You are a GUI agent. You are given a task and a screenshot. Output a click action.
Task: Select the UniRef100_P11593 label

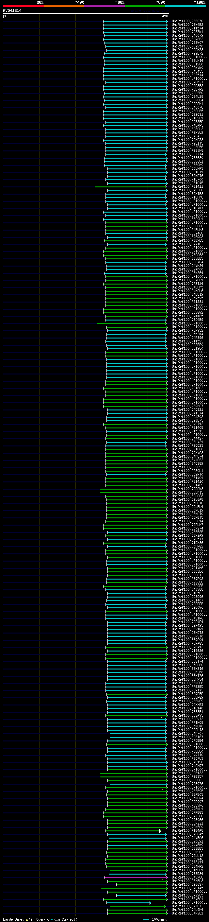point(187,341)
